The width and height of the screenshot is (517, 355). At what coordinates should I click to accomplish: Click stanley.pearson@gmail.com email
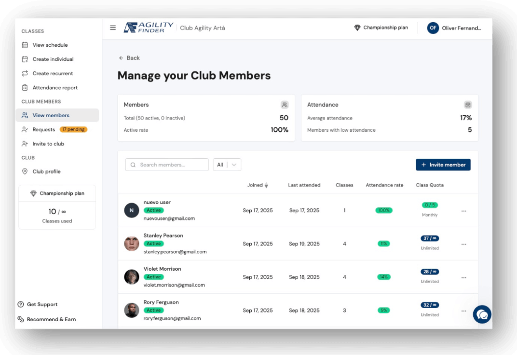175,252
